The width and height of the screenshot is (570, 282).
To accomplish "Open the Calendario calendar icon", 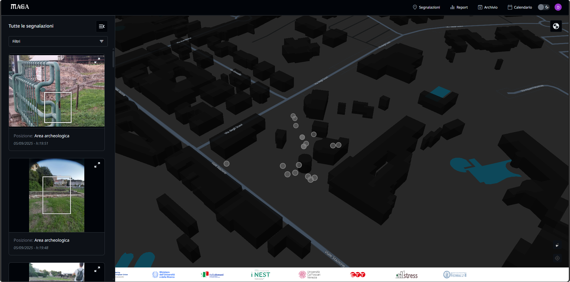I will point(510,7).
